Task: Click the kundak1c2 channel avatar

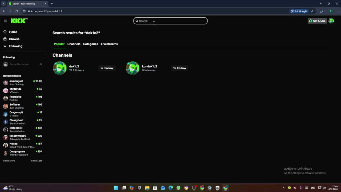Action: pos(132,68)
